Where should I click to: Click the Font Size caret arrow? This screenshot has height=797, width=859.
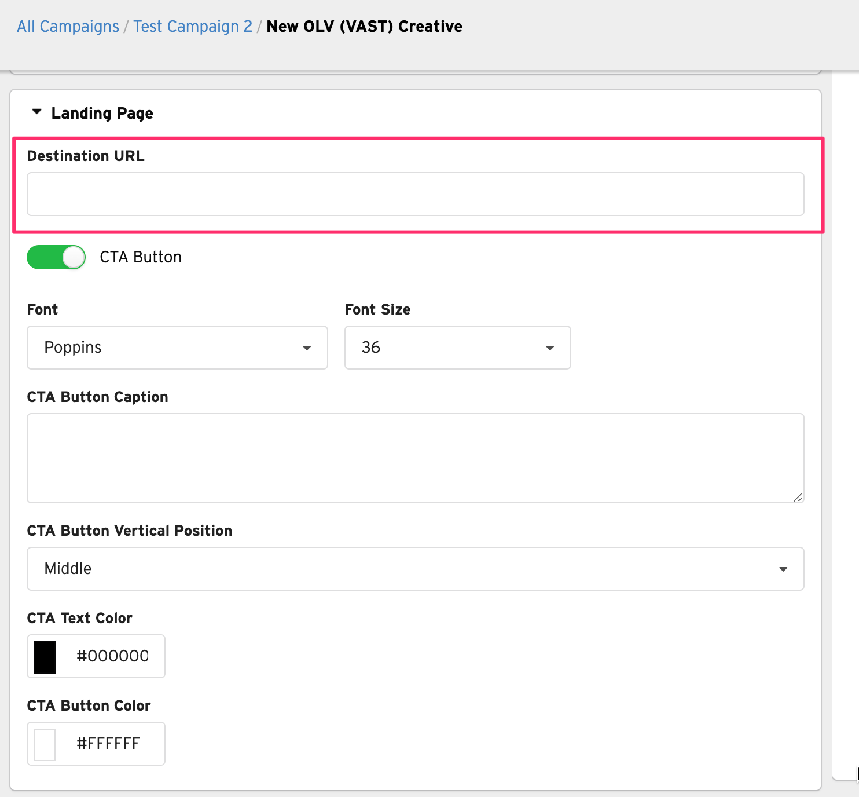coord(550,348)
